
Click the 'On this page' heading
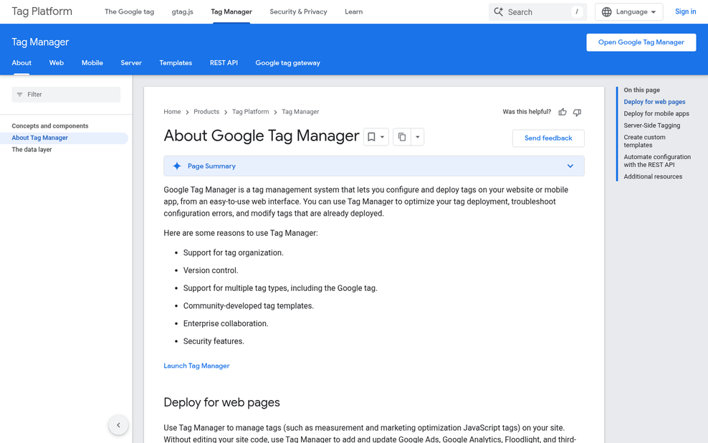641,90
